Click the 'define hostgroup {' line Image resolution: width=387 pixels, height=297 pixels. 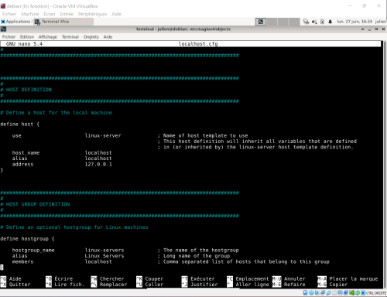[27, 239]
